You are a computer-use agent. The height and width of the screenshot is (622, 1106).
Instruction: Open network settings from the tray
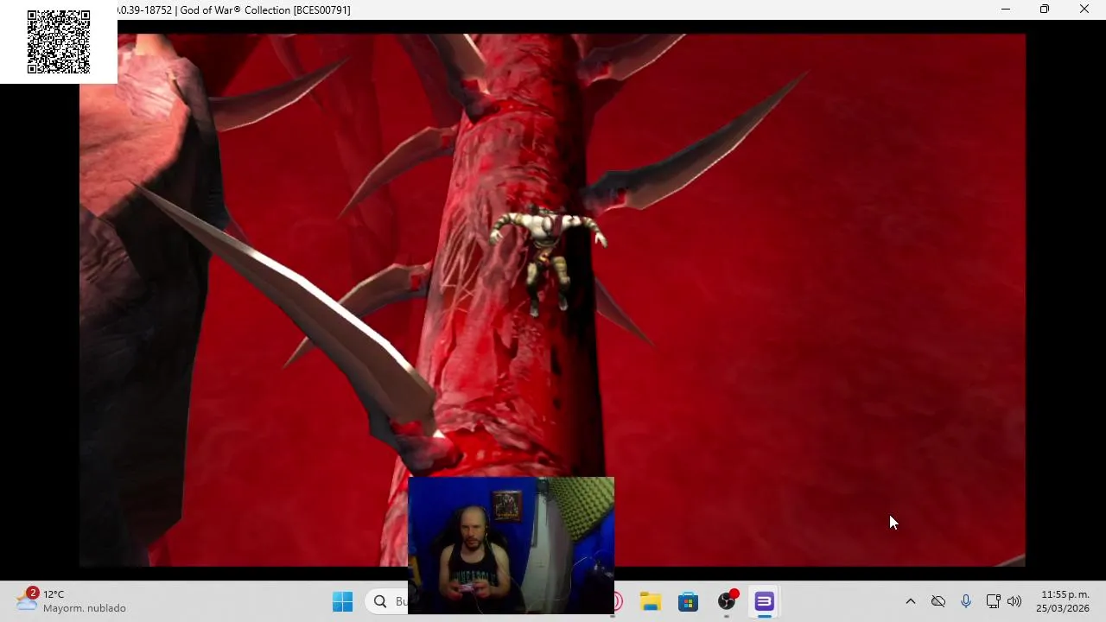[x=994, y=601]
